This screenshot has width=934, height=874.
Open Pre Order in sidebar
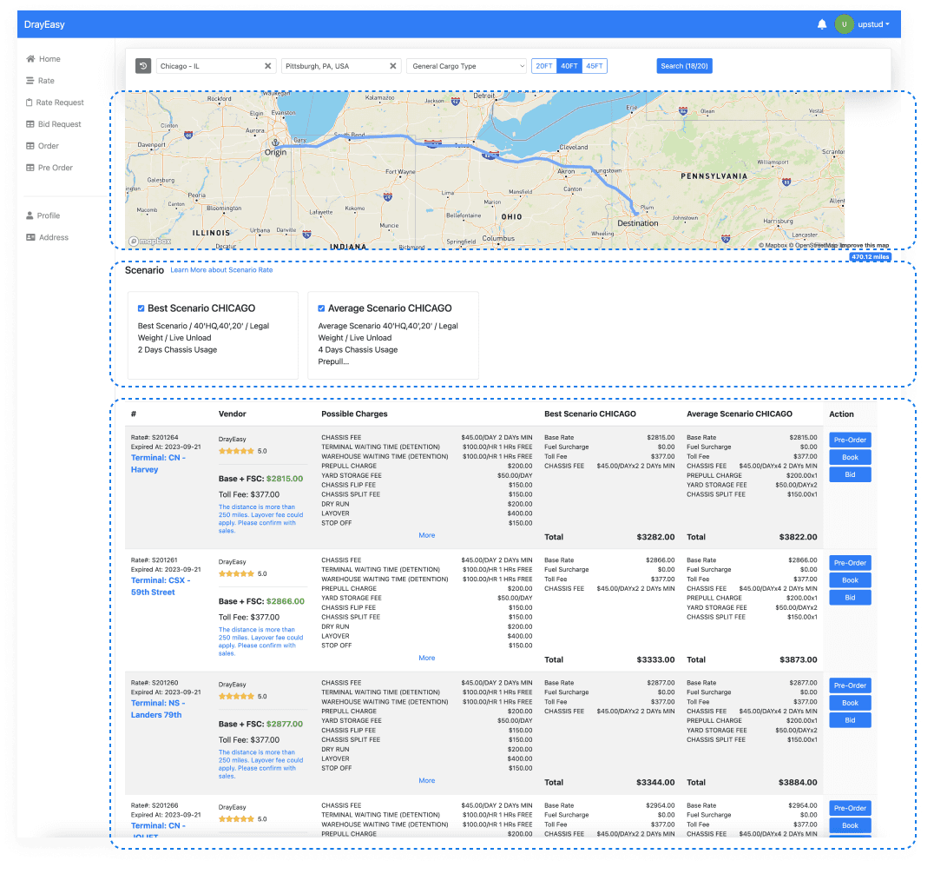pyautogui.click(x=56, y=168)
